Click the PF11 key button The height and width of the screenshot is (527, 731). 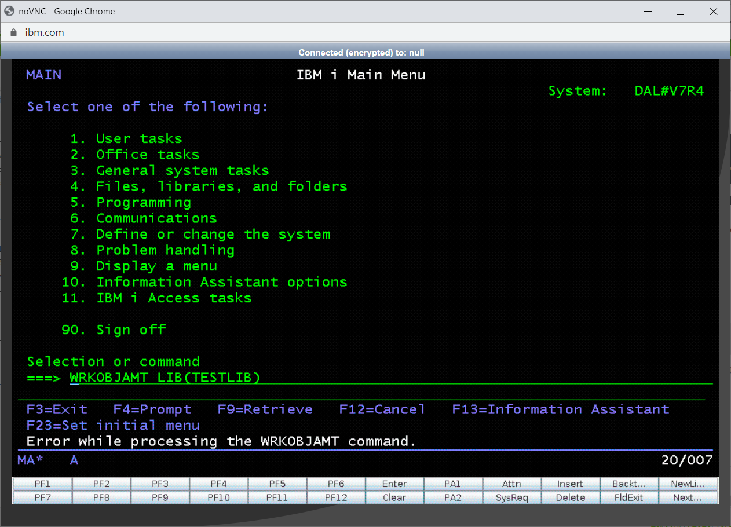coord(277,497)
